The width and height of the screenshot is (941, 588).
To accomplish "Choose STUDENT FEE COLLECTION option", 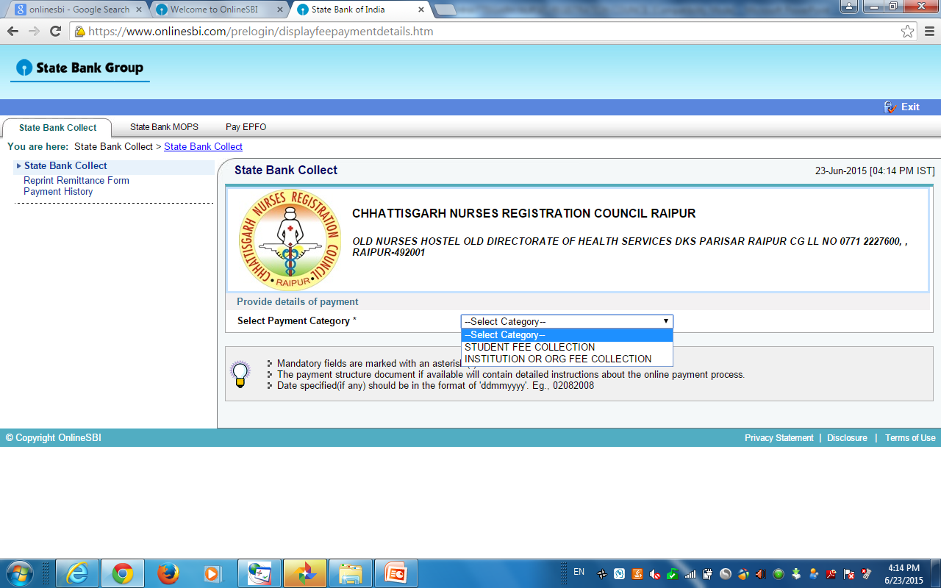I will pyautogui.click(x=567, y=347).
